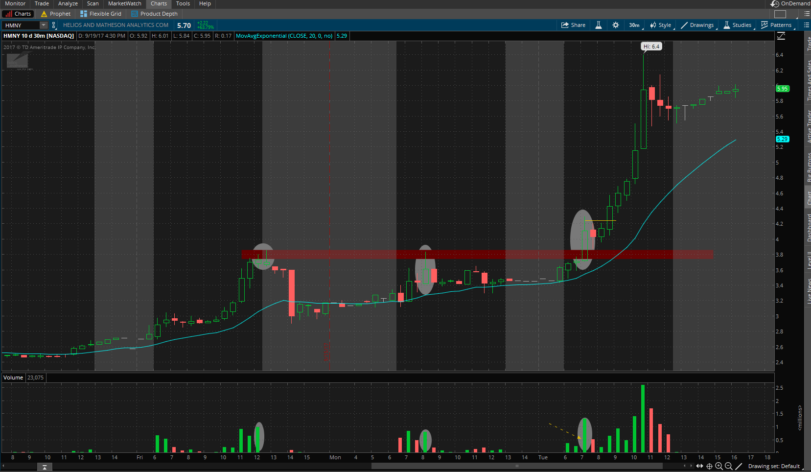Expand the Style dropdown
The width and height of the screenshot is (811, 472).
click(661, 25)
